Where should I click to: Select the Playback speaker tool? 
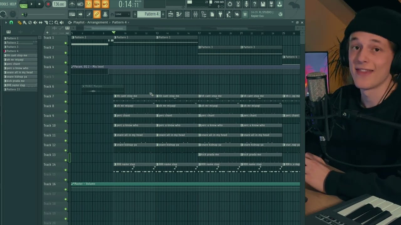tap(61, 22)
